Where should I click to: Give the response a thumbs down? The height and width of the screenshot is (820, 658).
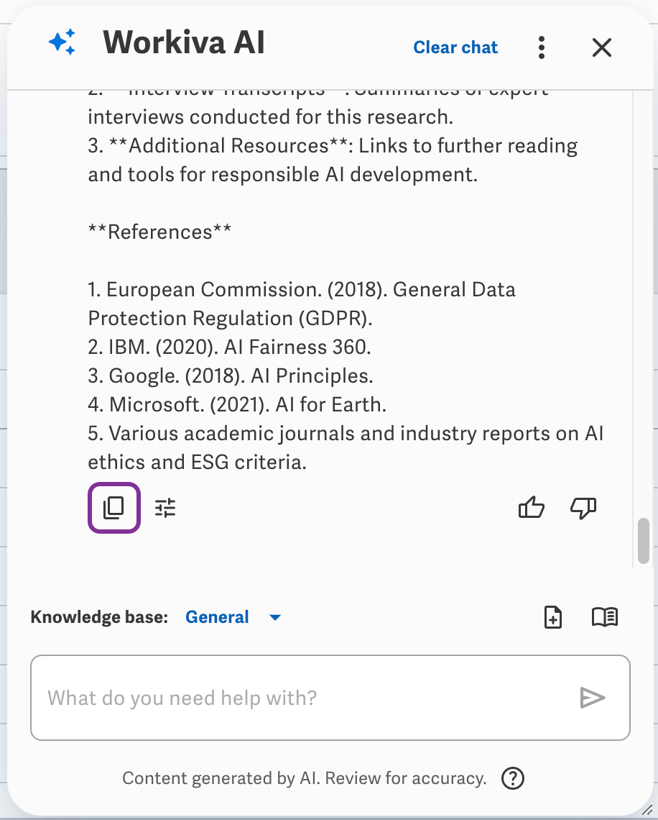(x=583, y=509)
